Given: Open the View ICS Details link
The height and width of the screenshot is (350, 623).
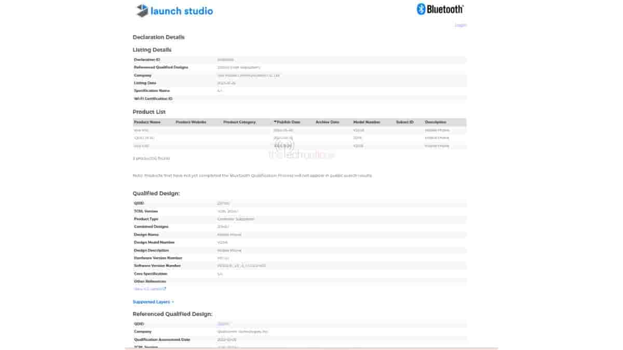Looking at the screenshot, I should (147, 289).
